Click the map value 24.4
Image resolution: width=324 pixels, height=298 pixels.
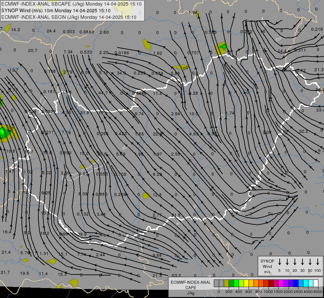(51, 31)
